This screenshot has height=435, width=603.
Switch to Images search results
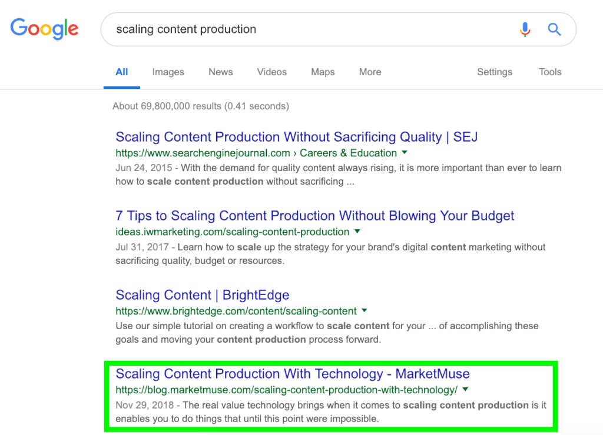(x=168, y=72)
